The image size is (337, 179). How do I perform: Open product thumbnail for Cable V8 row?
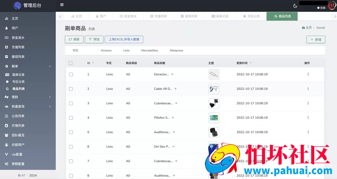(x=214, y=89)
